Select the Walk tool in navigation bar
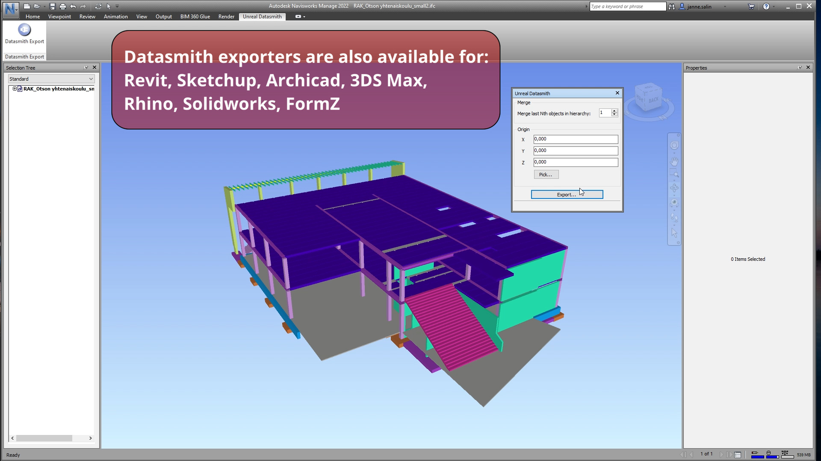 (674, 219)
